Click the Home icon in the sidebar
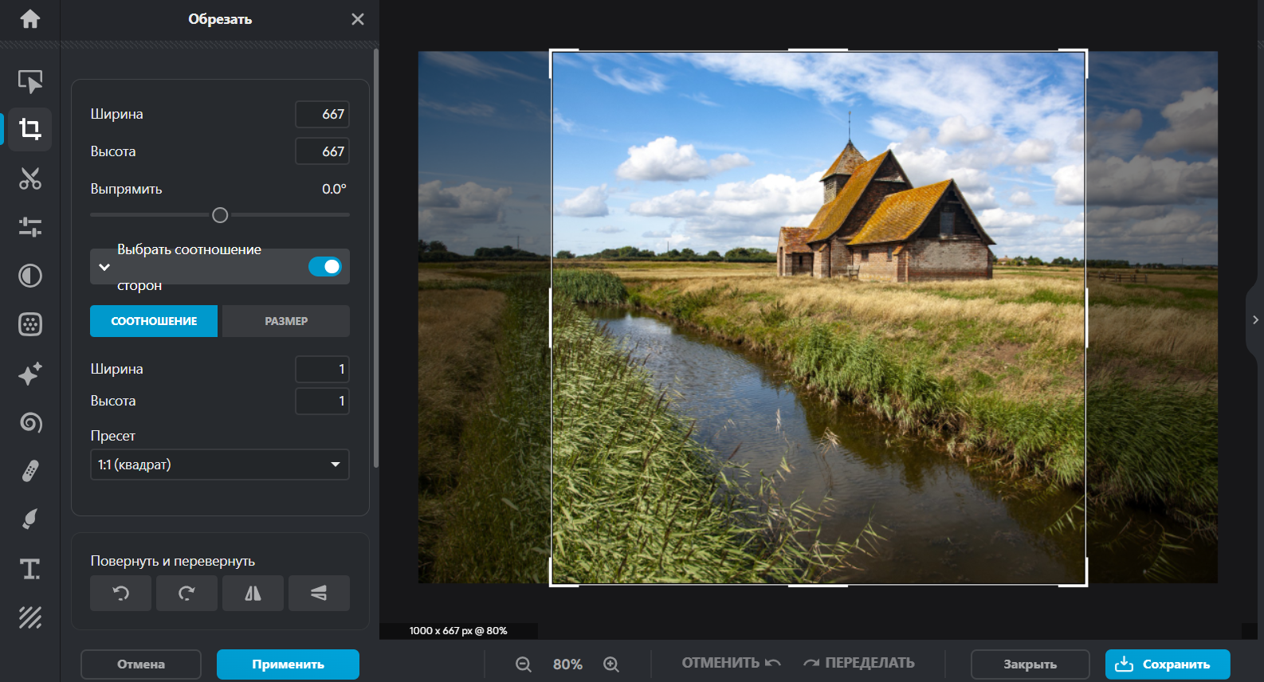The height and width of the screenshot is (682, 1264). coord(30,19)
